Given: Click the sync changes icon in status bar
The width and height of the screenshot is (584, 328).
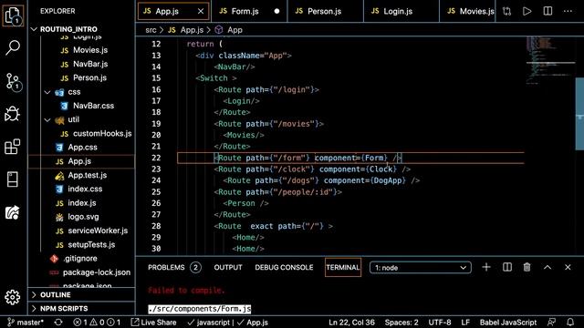Looking at the screenshot, I should [x=58, y=323].
